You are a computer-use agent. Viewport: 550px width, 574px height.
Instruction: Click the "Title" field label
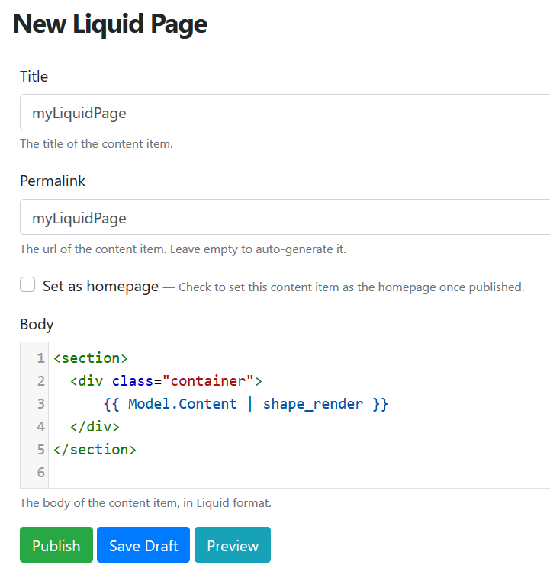pos(34,76)
